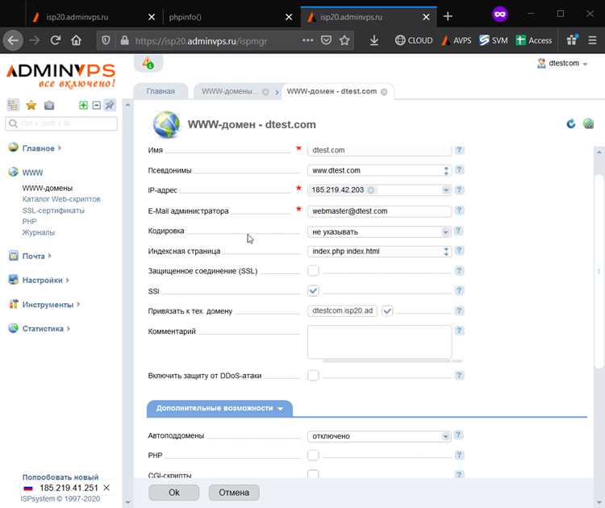
Task: Click the refresh icon beside the domain title
Action: 571,123
